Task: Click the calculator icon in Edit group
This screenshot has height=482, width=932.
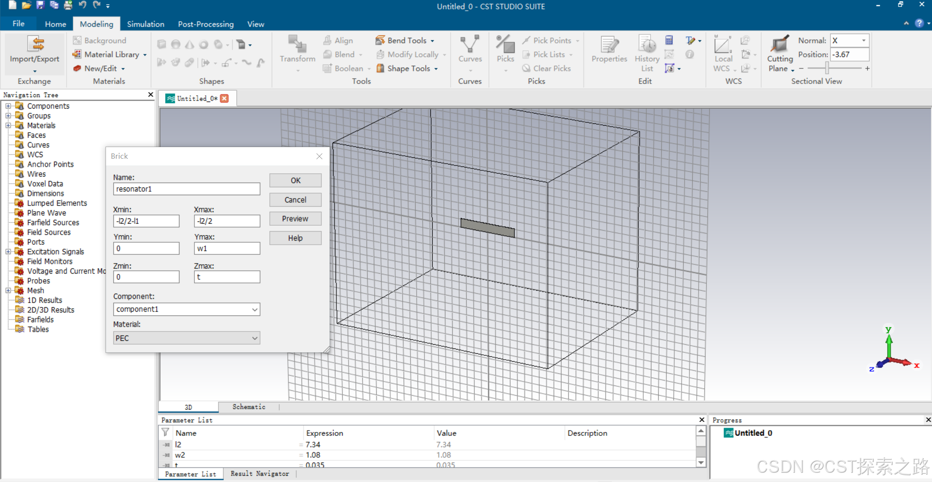Action: [669, 40]
